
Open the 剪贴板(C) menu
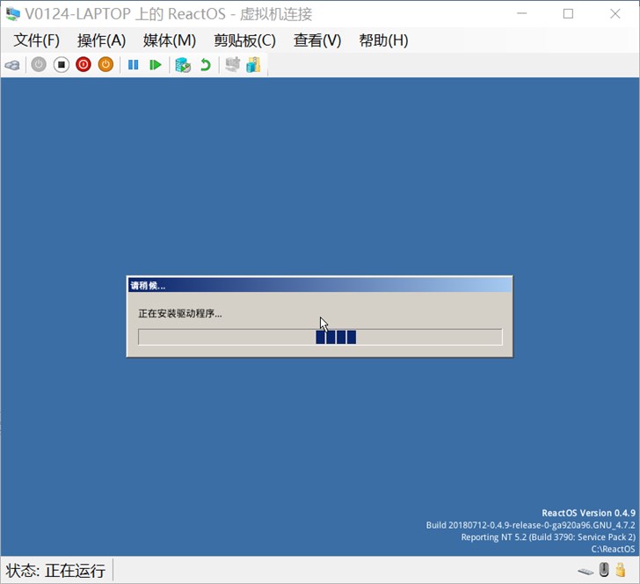pyautogui.click(x=245, y=40)
